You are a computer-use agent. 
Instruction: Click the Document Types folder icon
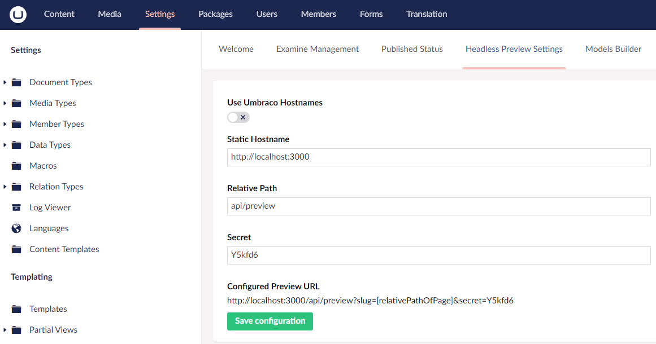(16, 82)
